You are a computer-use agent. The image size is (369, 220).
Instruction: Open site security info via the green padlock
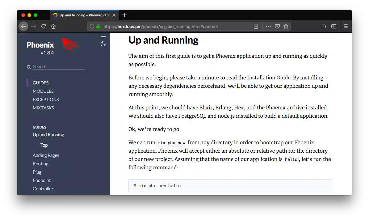tap(98, 26)
